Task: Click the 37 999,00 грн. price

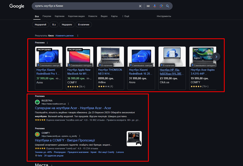Action: [x=45, y=78]
